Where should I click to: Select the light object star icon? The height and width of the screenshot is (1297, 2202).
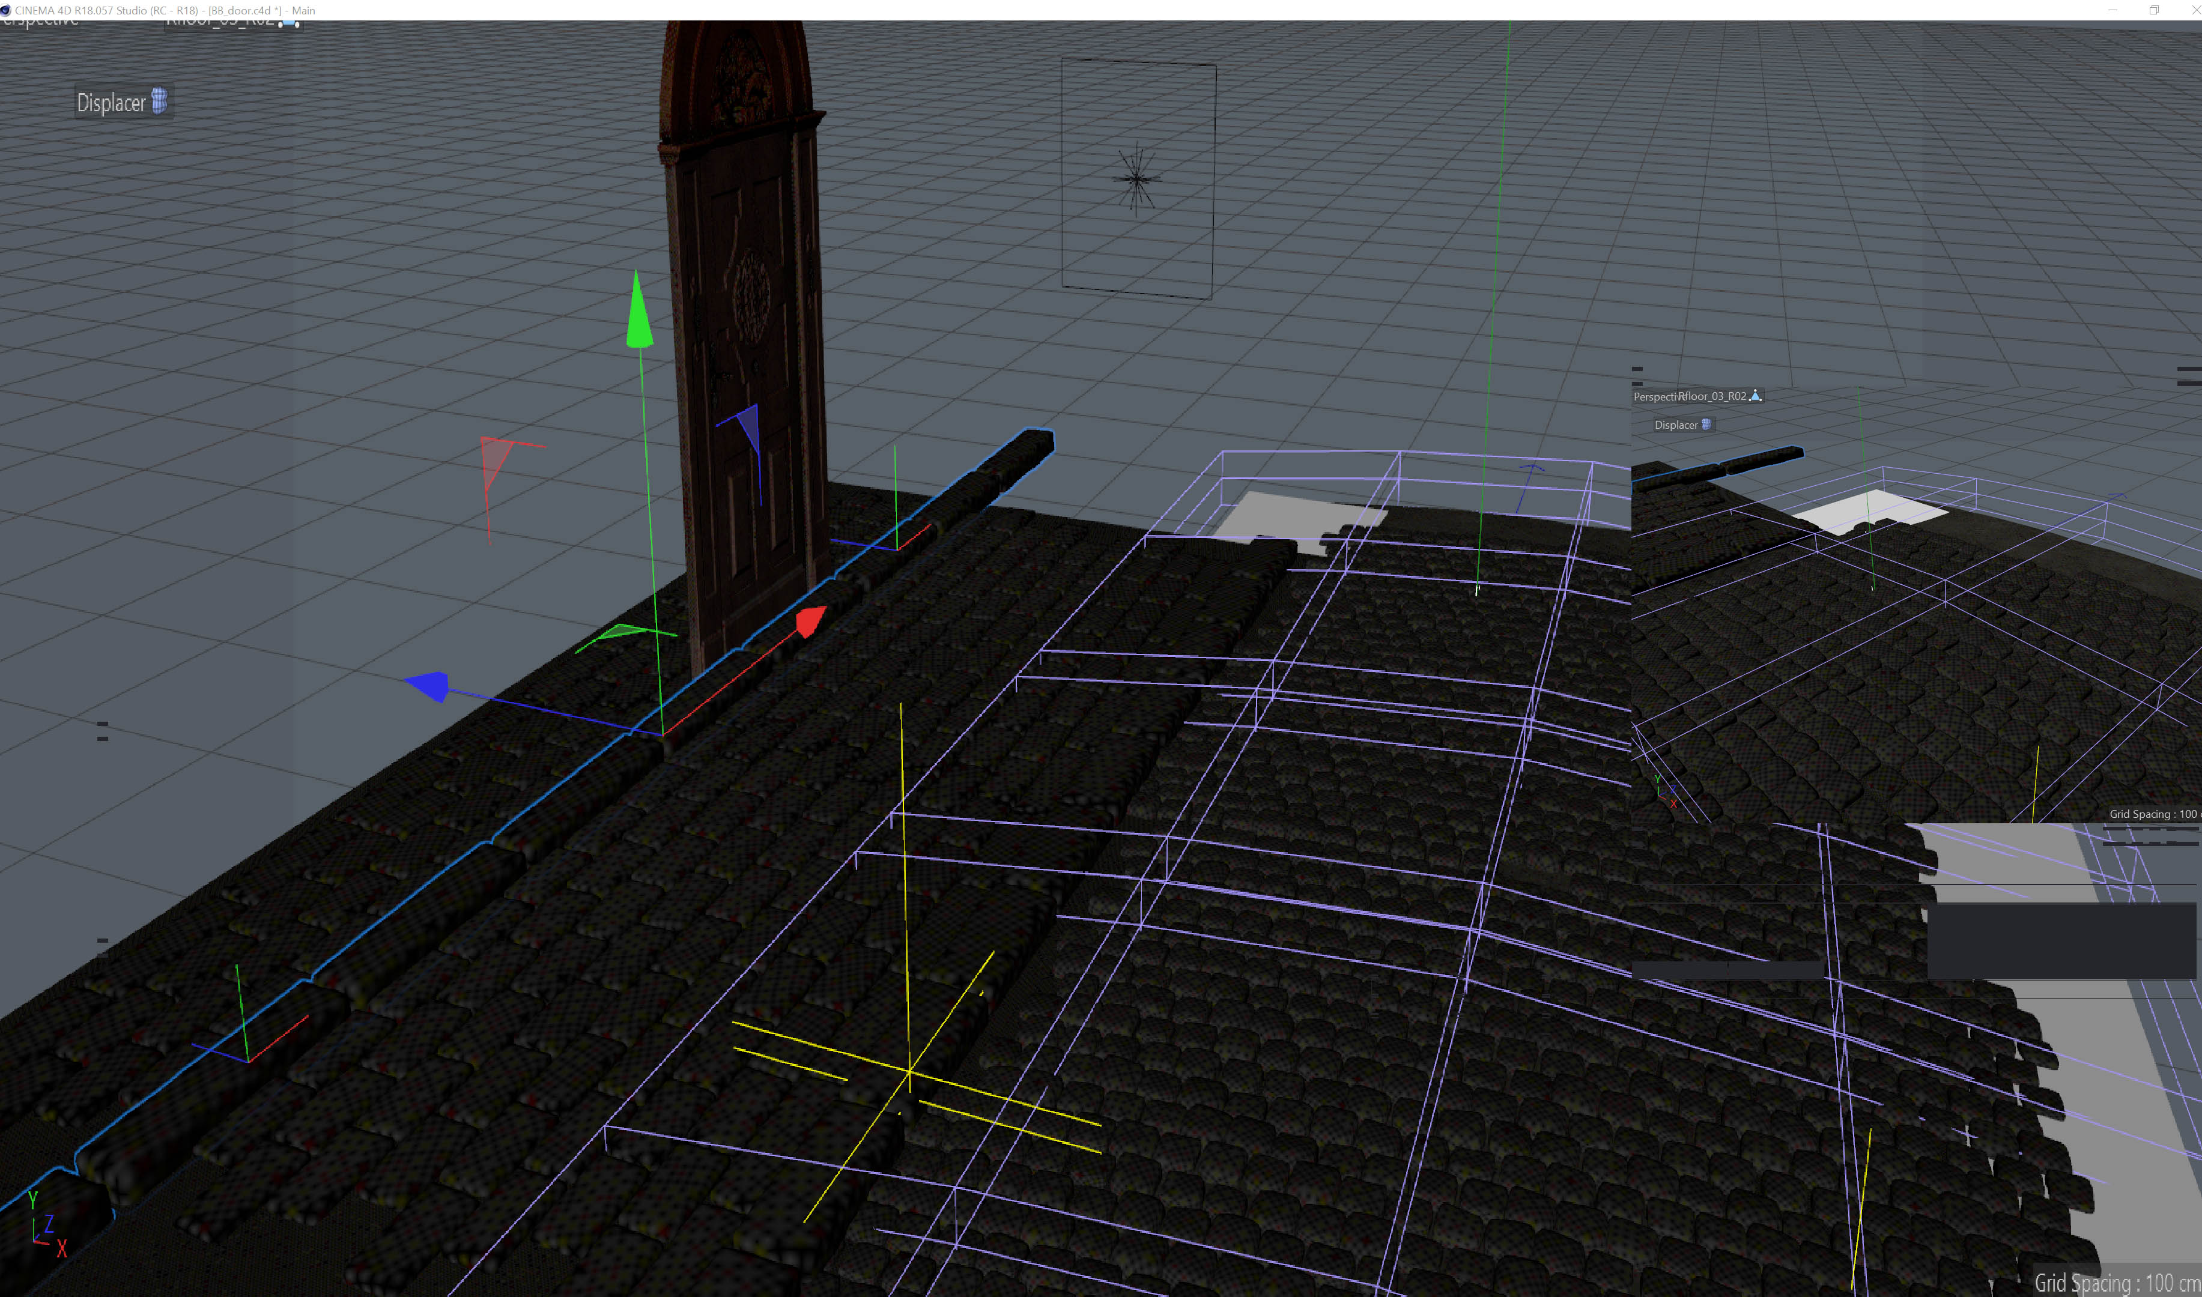(1136, 179)
